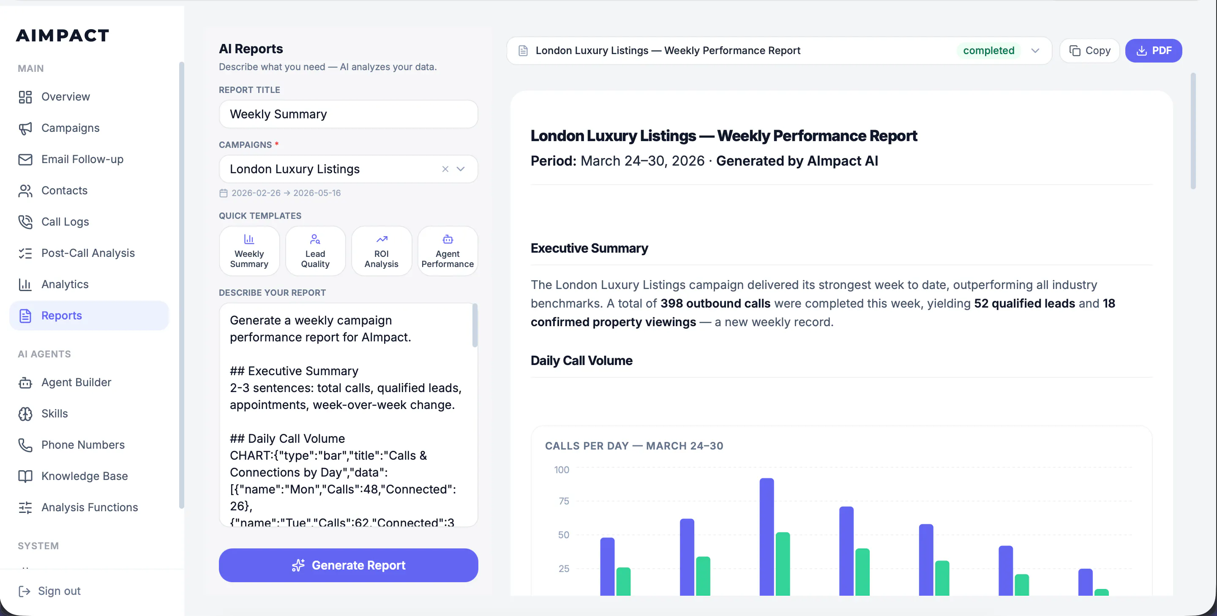Open Email Follow-up page
1217x616 pixels.
(x=89, y=159)
